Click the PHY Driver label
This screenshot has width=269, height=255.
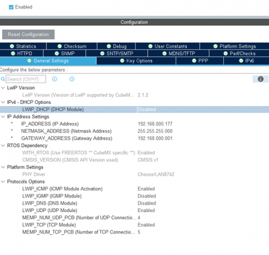[34, 174]
